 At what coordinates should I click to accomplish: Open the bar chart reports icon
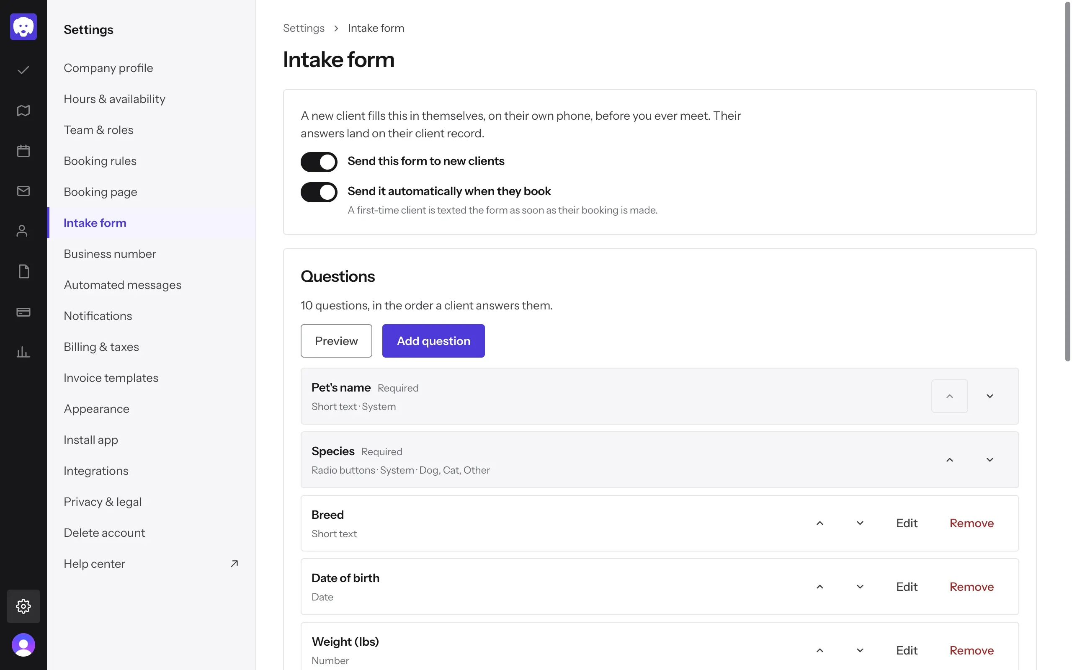(x=23, y=352)
